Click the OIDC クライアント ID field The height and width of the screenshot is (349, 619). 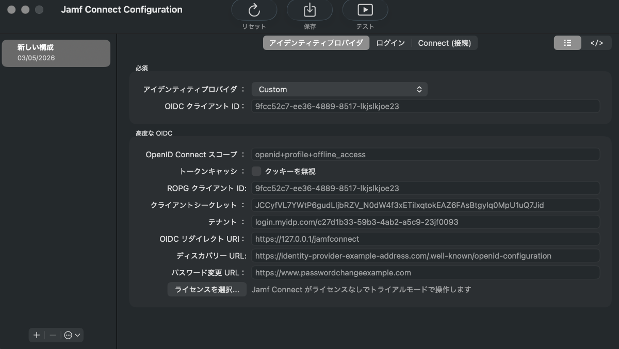point(425,106)
